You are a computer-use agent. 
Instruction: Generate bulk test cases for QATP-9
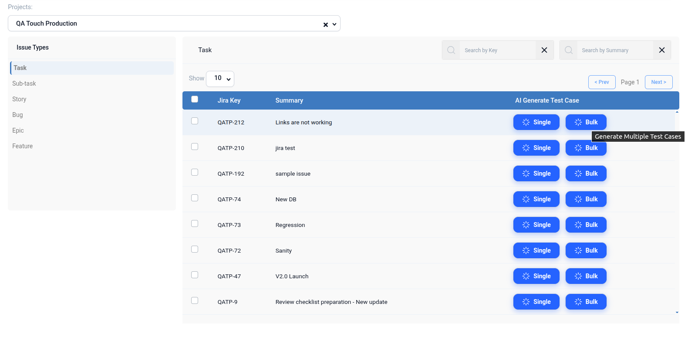tap(586, 302)
